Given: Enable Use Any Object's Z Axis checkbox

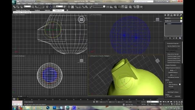Looking at the screenshot, I should pos(166,46).
